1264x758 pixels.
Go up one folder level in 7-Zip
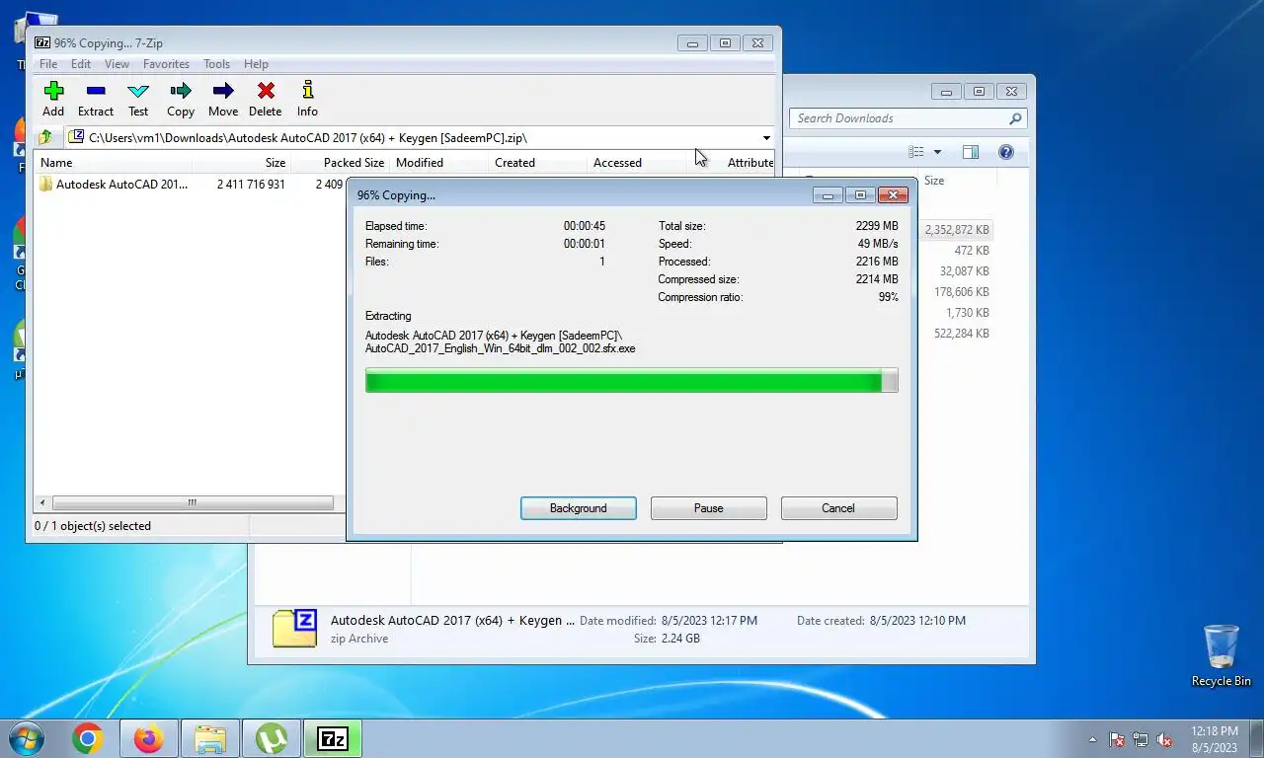45,137
